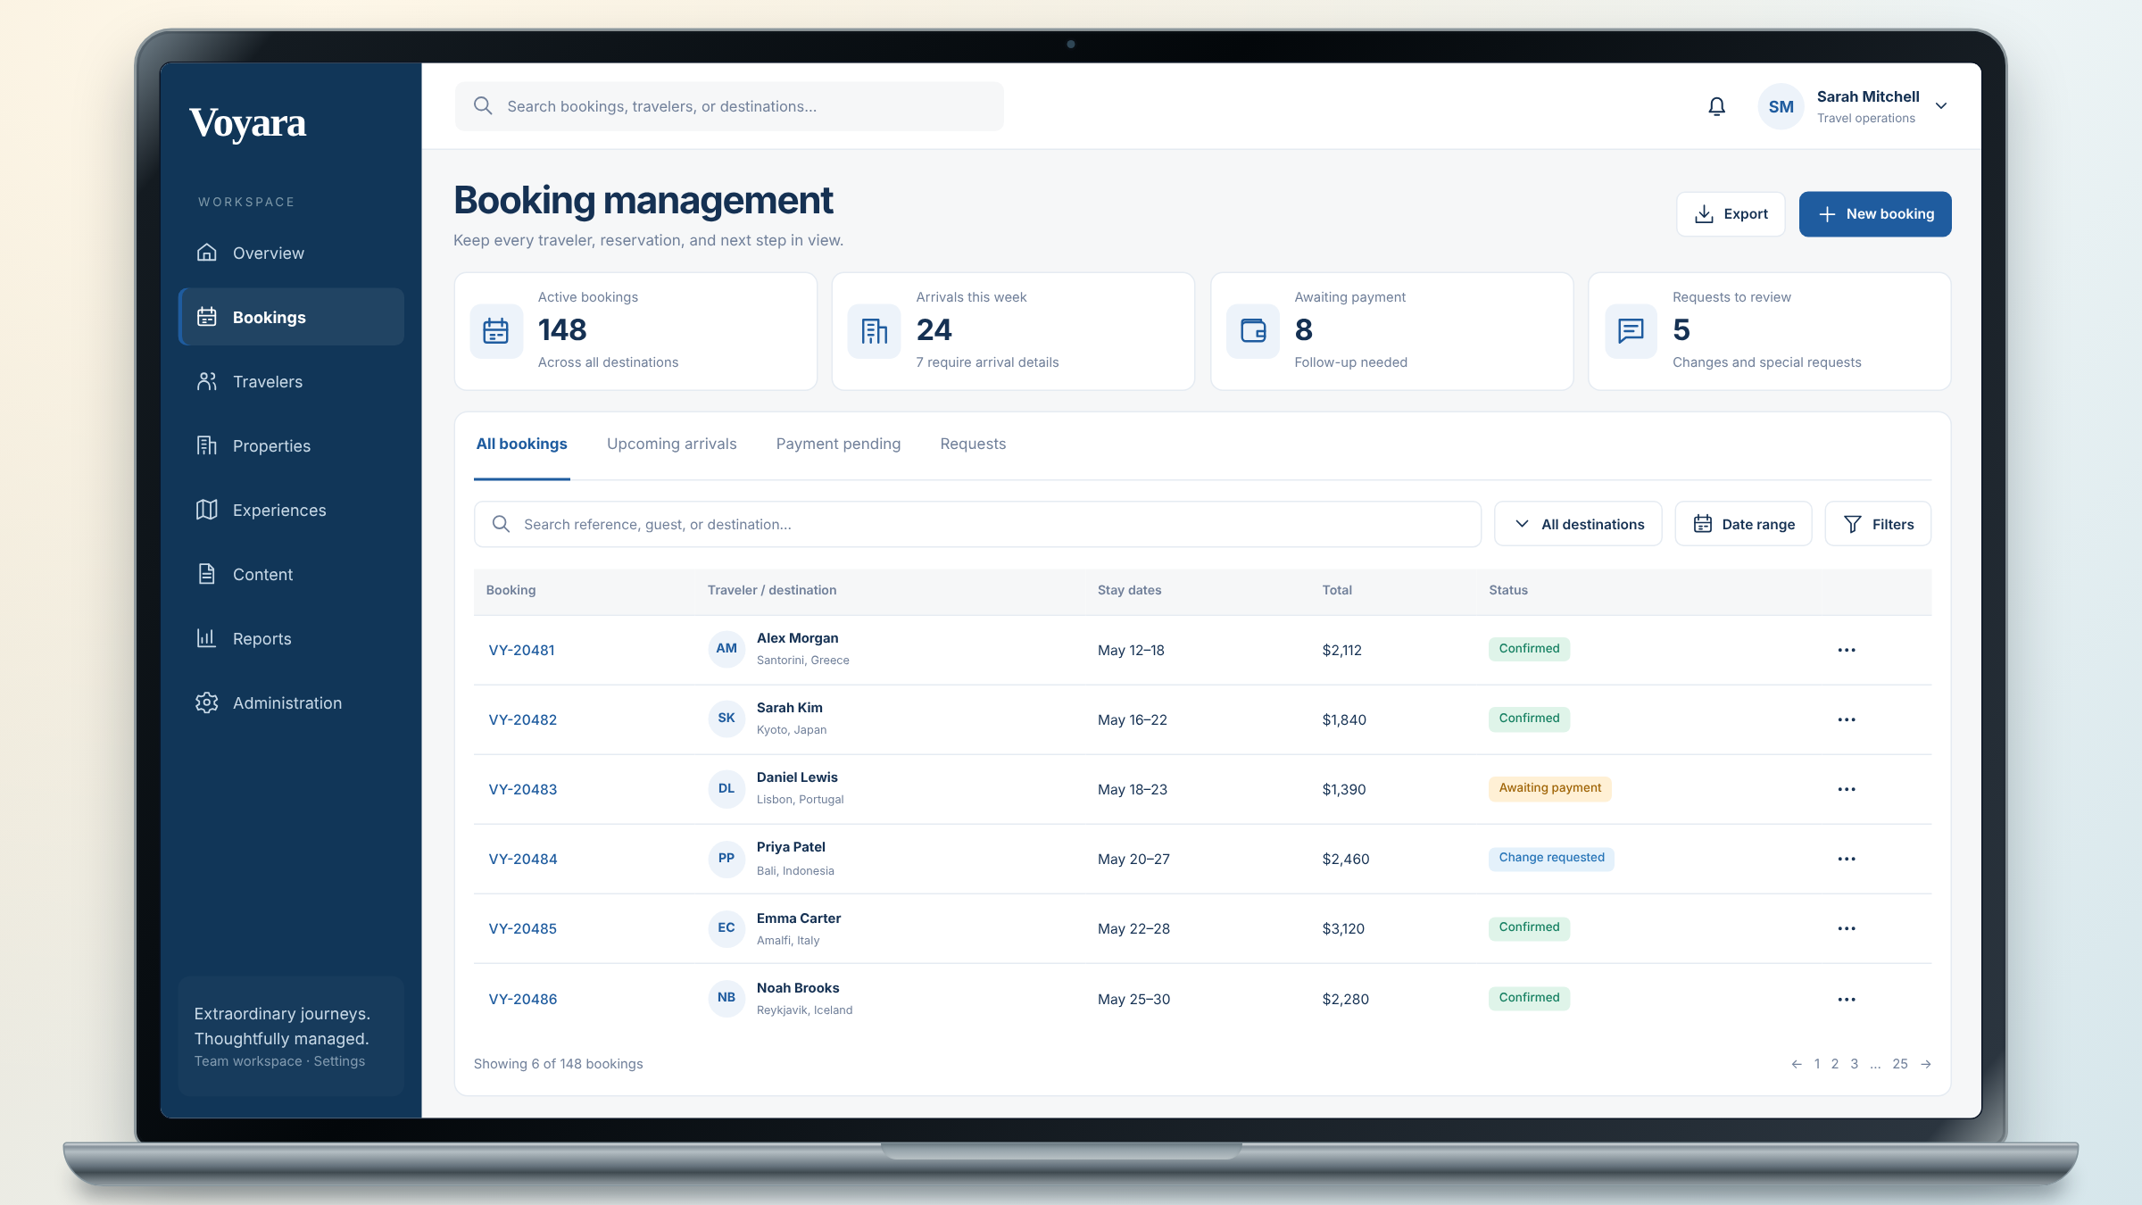
Task: Go to Travelers section
Action: pos(291,381)
